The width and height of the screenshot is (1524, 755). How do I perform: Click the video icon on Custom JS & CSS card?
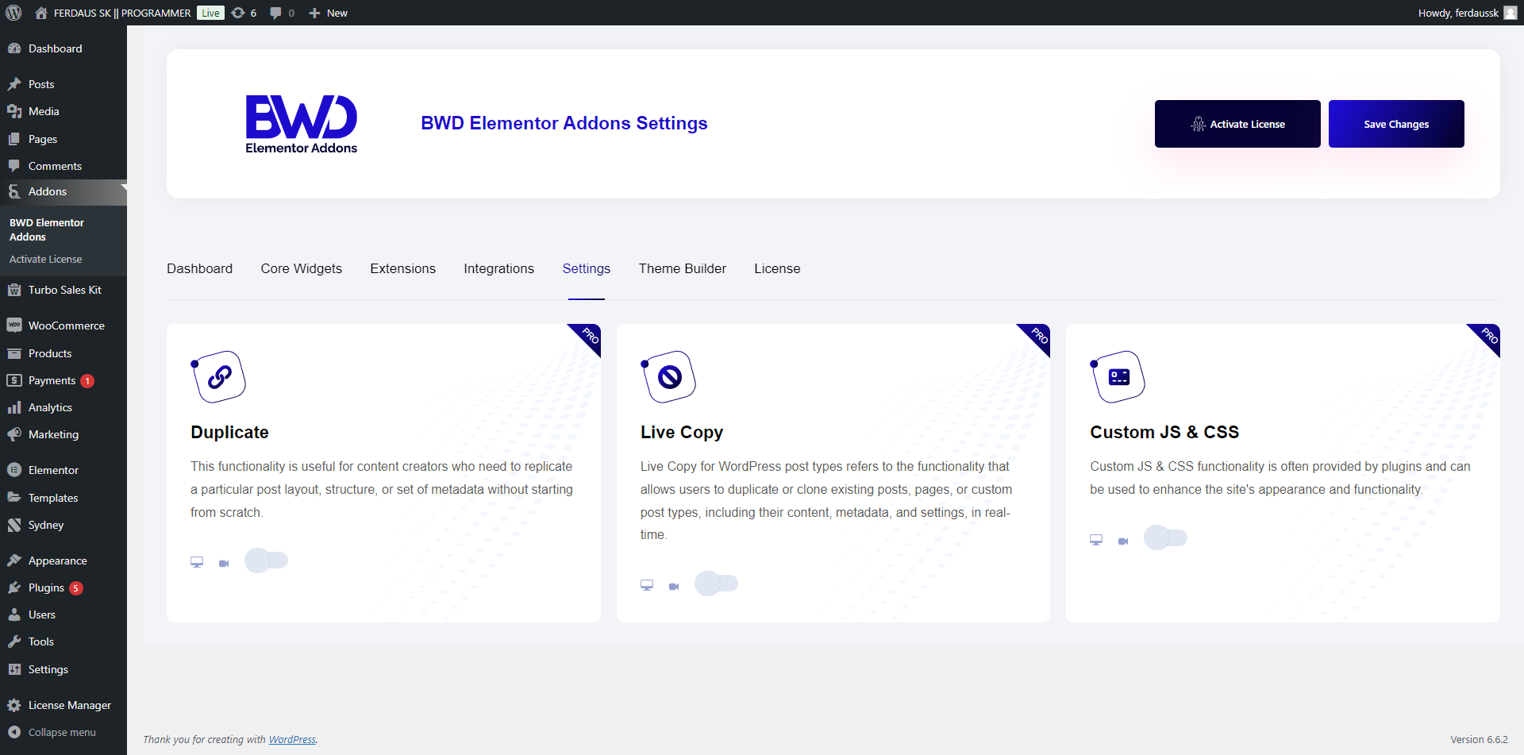[x=1123, y=541]
